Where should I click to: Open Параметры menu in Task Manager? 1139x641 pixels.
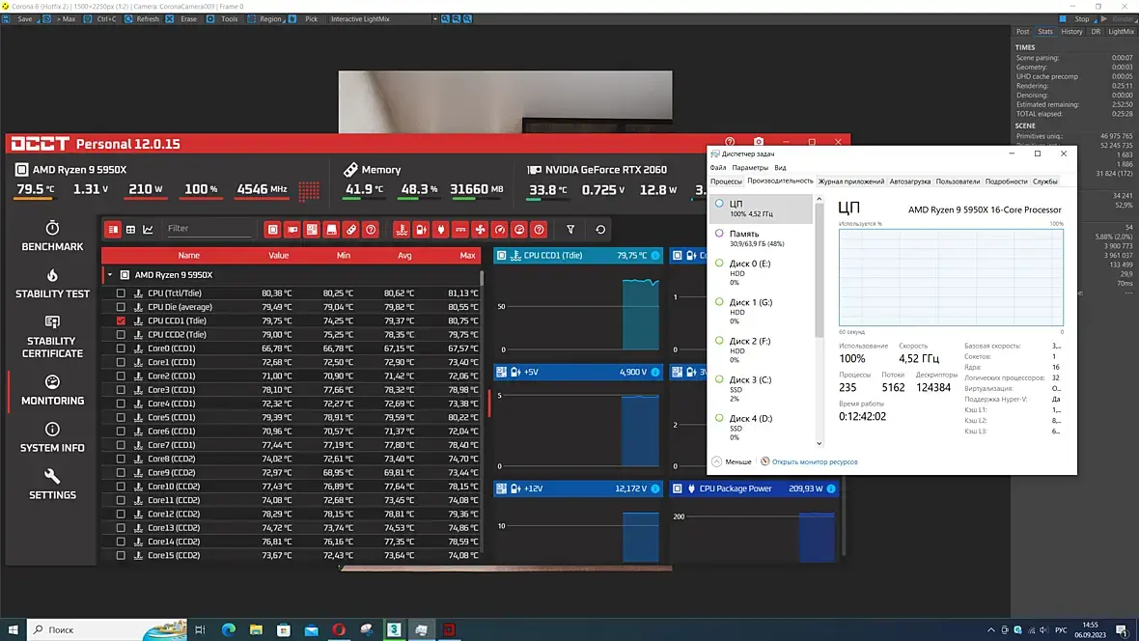[750, 167]
